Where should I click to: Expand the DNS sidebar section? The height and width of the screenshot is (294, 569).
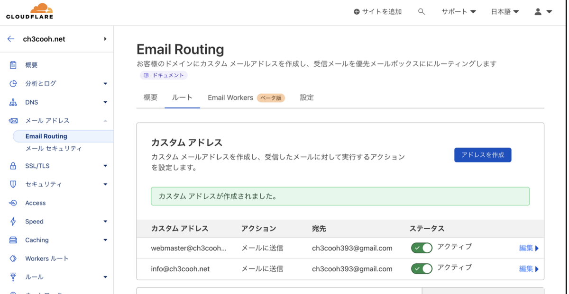click(x=105, y=102)
